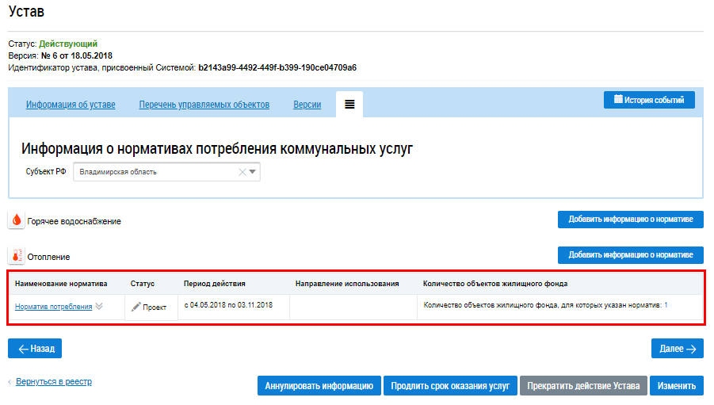Select the Наименование норматива column header
The height and width of the screenshot is (405, 714).
[x=61, y=284]
